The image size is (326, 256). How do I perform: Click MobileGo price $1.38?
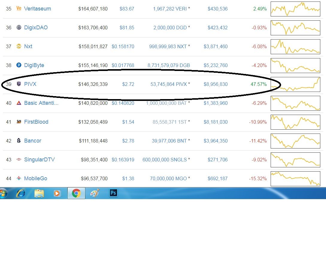(128, 178)
